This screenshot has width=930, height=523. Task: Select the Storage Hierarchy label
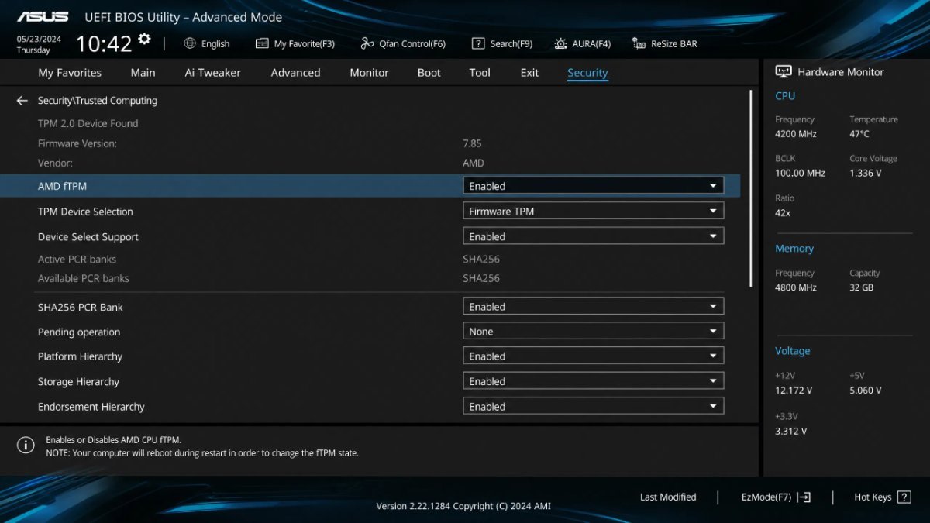78,382
